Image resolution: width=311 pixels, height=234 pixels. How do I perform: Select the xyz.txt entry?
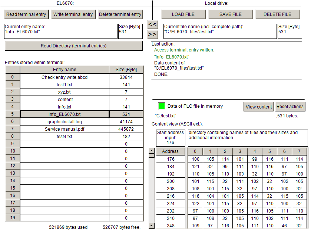coord(64,92)
